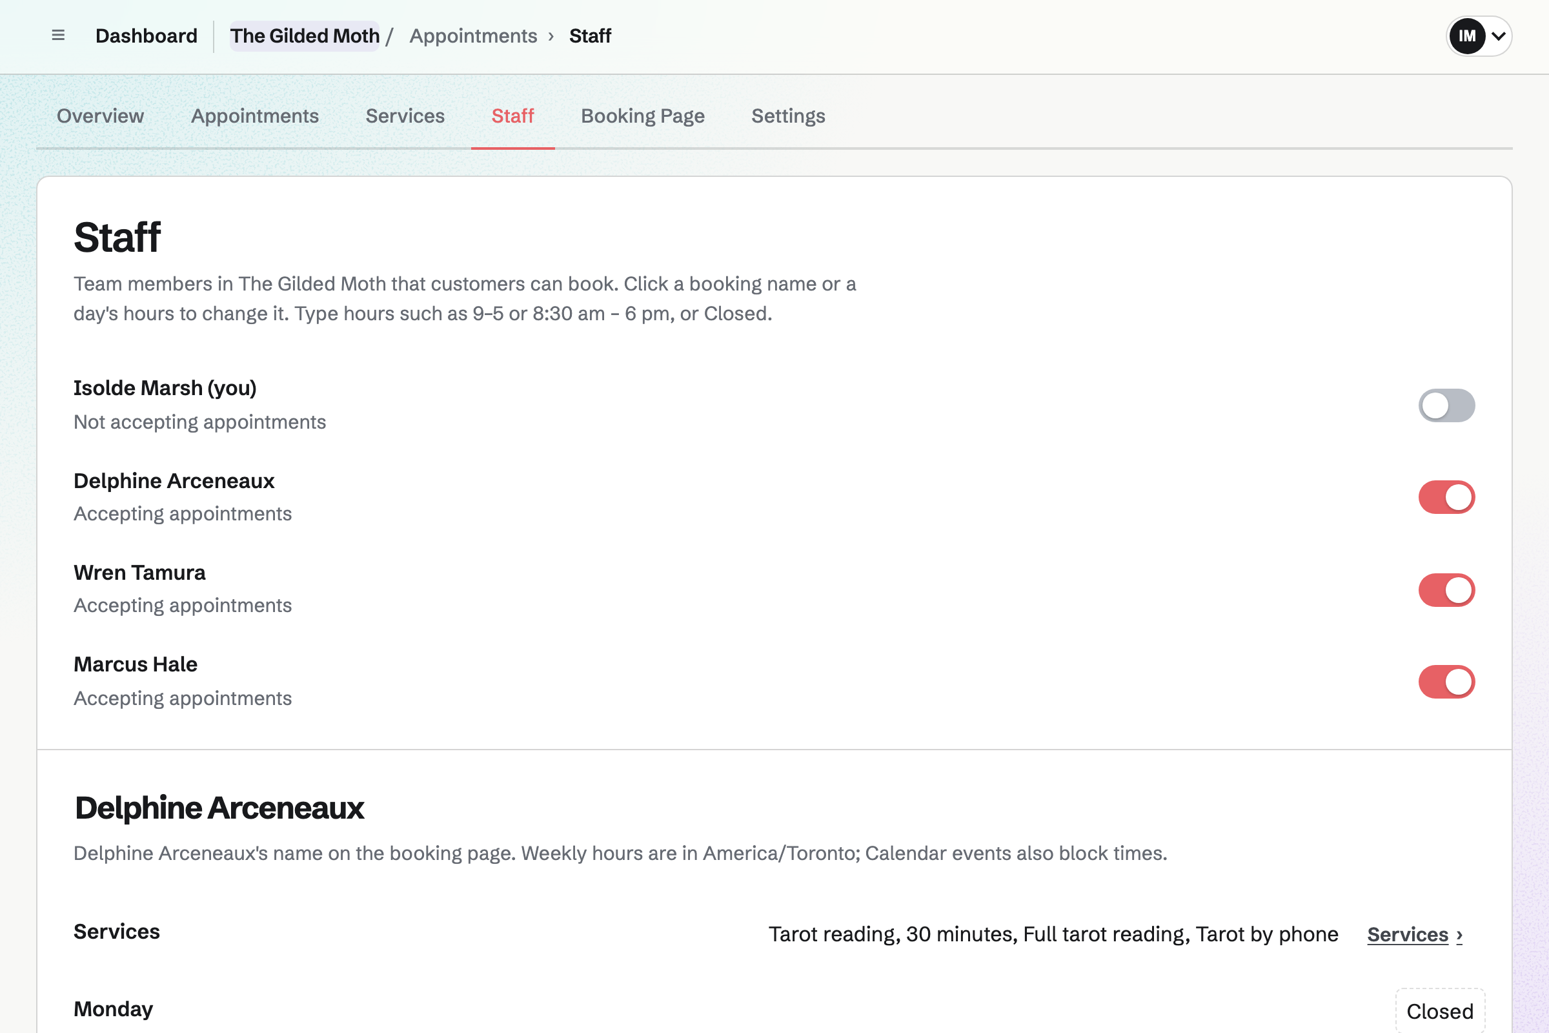The image size is (1549, 1033).
Task: Select the Staff tab
Action: (x=512, y=116)
